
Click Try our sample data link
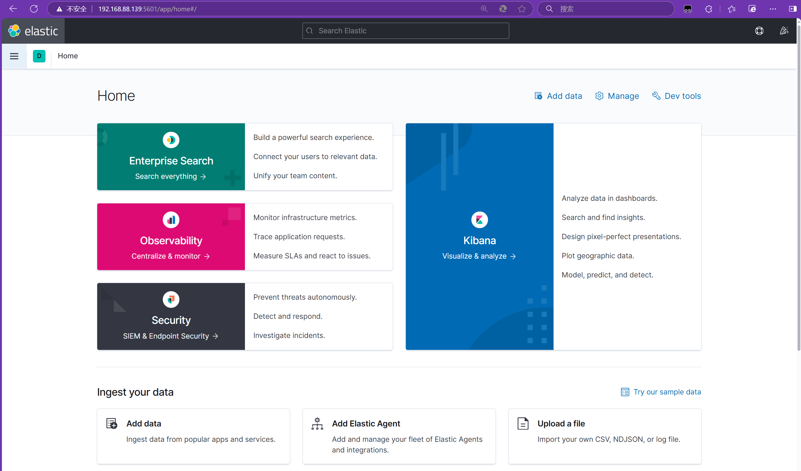(661, 392)
